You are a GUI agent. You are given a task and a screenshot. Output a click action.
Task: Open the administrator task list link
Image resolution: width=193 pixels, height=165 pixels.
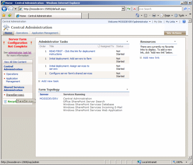click(20, 52)
